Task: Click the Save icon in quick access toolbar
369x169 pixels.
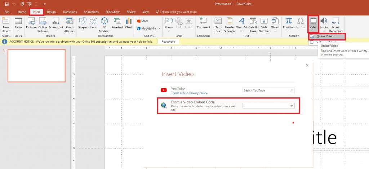Action: (x=6, y=4)
